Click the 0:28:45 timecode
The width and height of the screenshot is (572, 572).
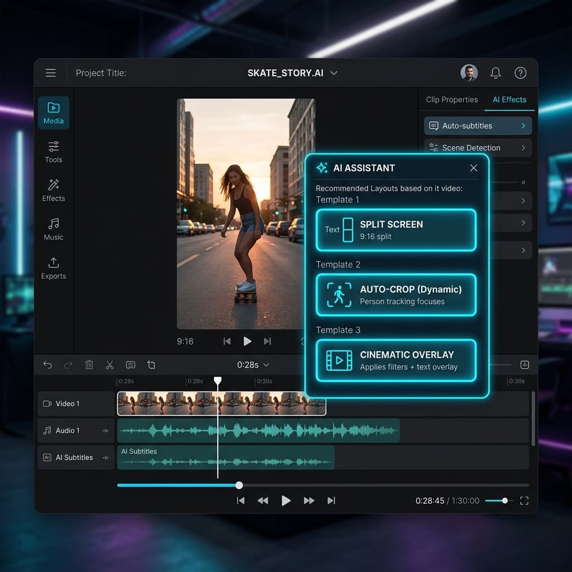click(x=430, y=500)
